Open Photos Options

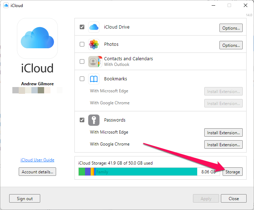[231, 45]
